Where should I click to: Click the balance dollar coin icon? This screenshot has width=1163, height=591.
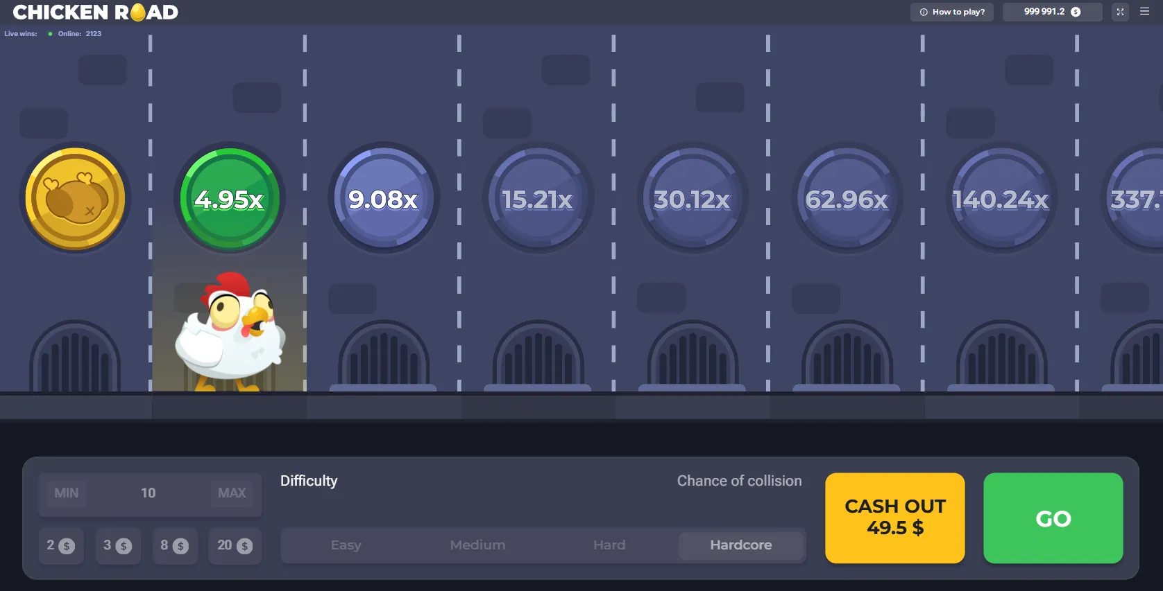tap(1076, 12)
